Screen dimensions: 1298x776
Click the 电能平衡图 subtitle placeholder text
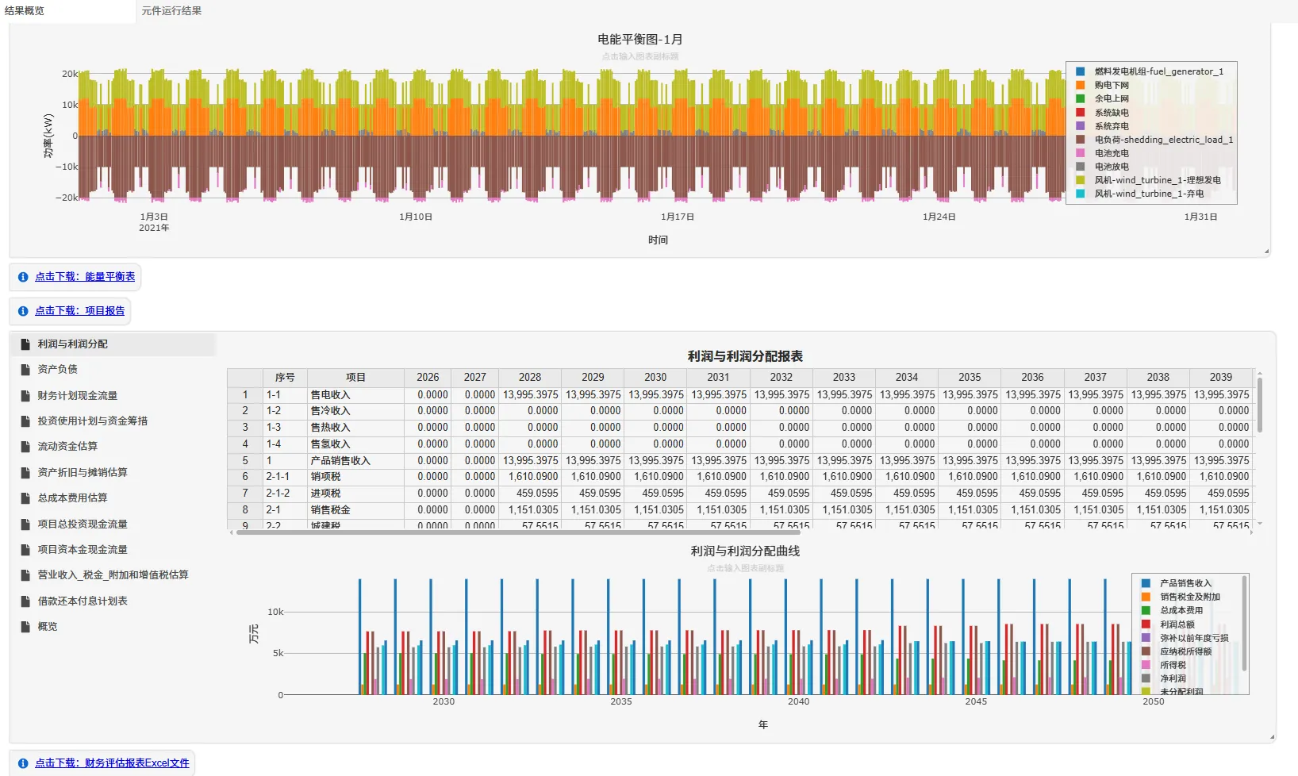[640, 56]
